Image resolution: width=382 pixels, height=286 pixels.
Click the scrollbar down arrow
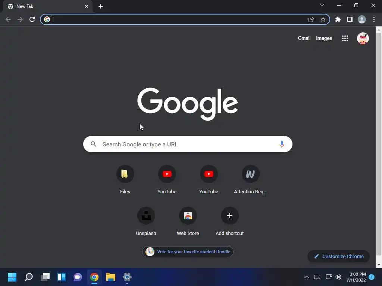(379, 265)
